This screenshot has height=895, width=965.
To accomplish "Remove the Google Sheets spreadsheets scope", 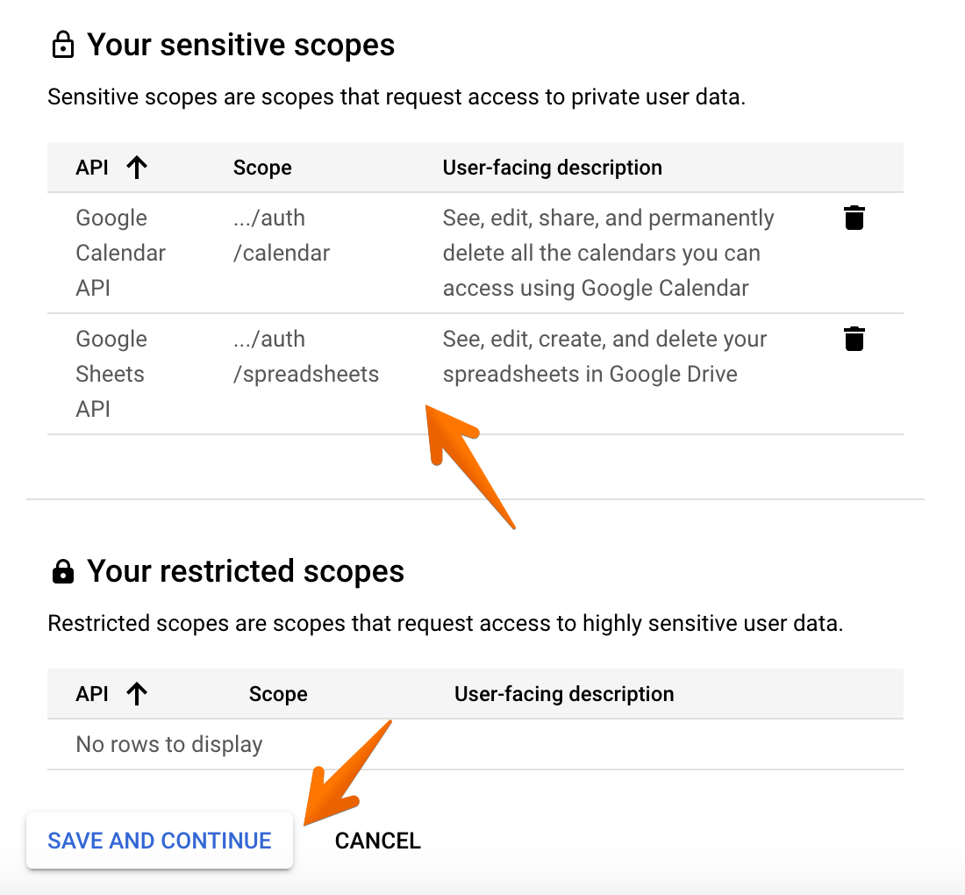I will tap(854, 339).
